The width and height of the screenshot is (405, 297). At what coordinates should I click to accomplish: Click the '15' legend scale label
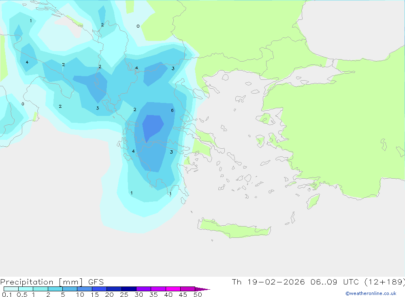coord(95,295)
